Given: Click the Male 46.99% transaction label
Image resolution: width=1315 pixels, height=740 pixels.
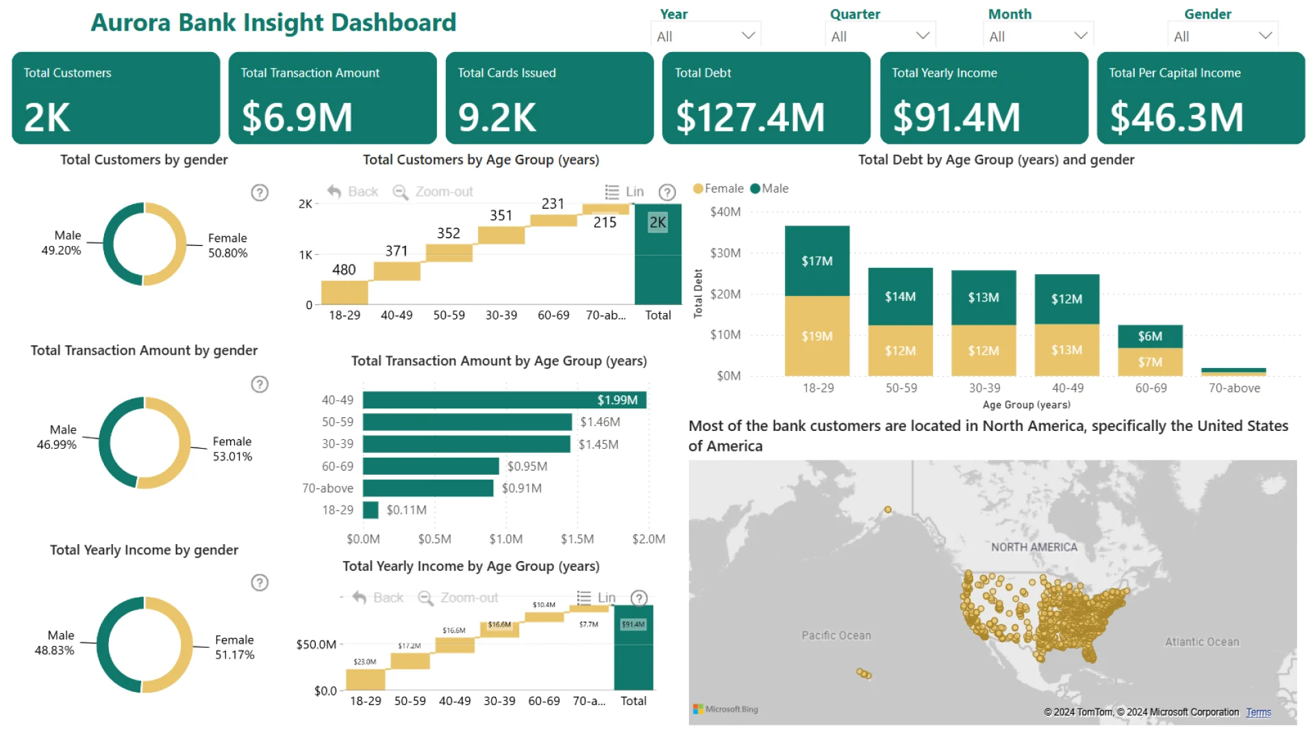Looking at the screenshot, I should pyautogui.click(x=57, y=437).
